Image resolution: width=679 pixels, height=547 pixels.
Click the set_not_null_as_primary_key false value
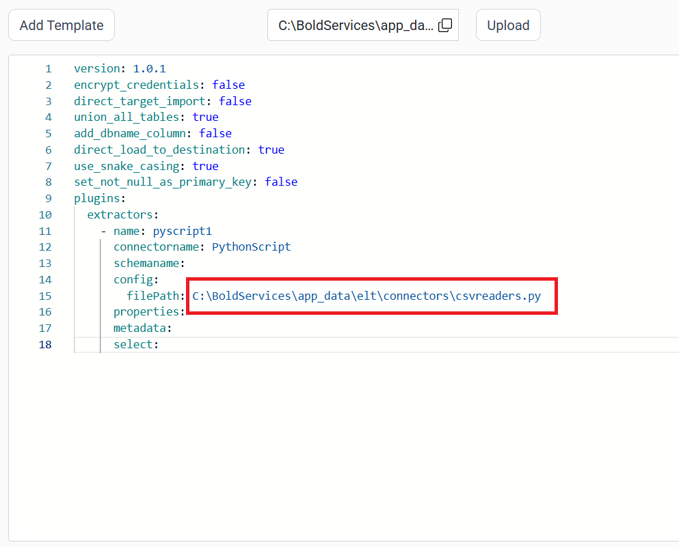pyautogui.click(x=281, y=182)
